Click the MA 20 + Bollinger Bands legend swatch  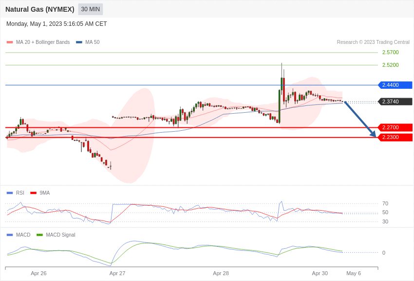[x=10, y=42]
